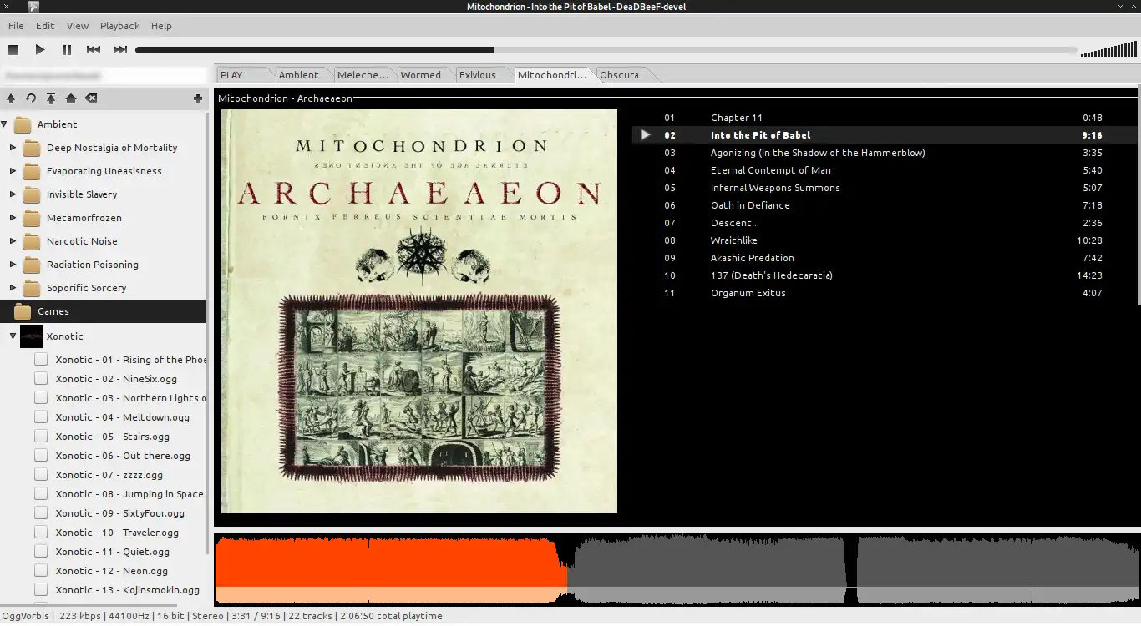Click the plus icon in file browser toolbar
The width and height of the screenshot is (1141, 626).
point(198,98)
